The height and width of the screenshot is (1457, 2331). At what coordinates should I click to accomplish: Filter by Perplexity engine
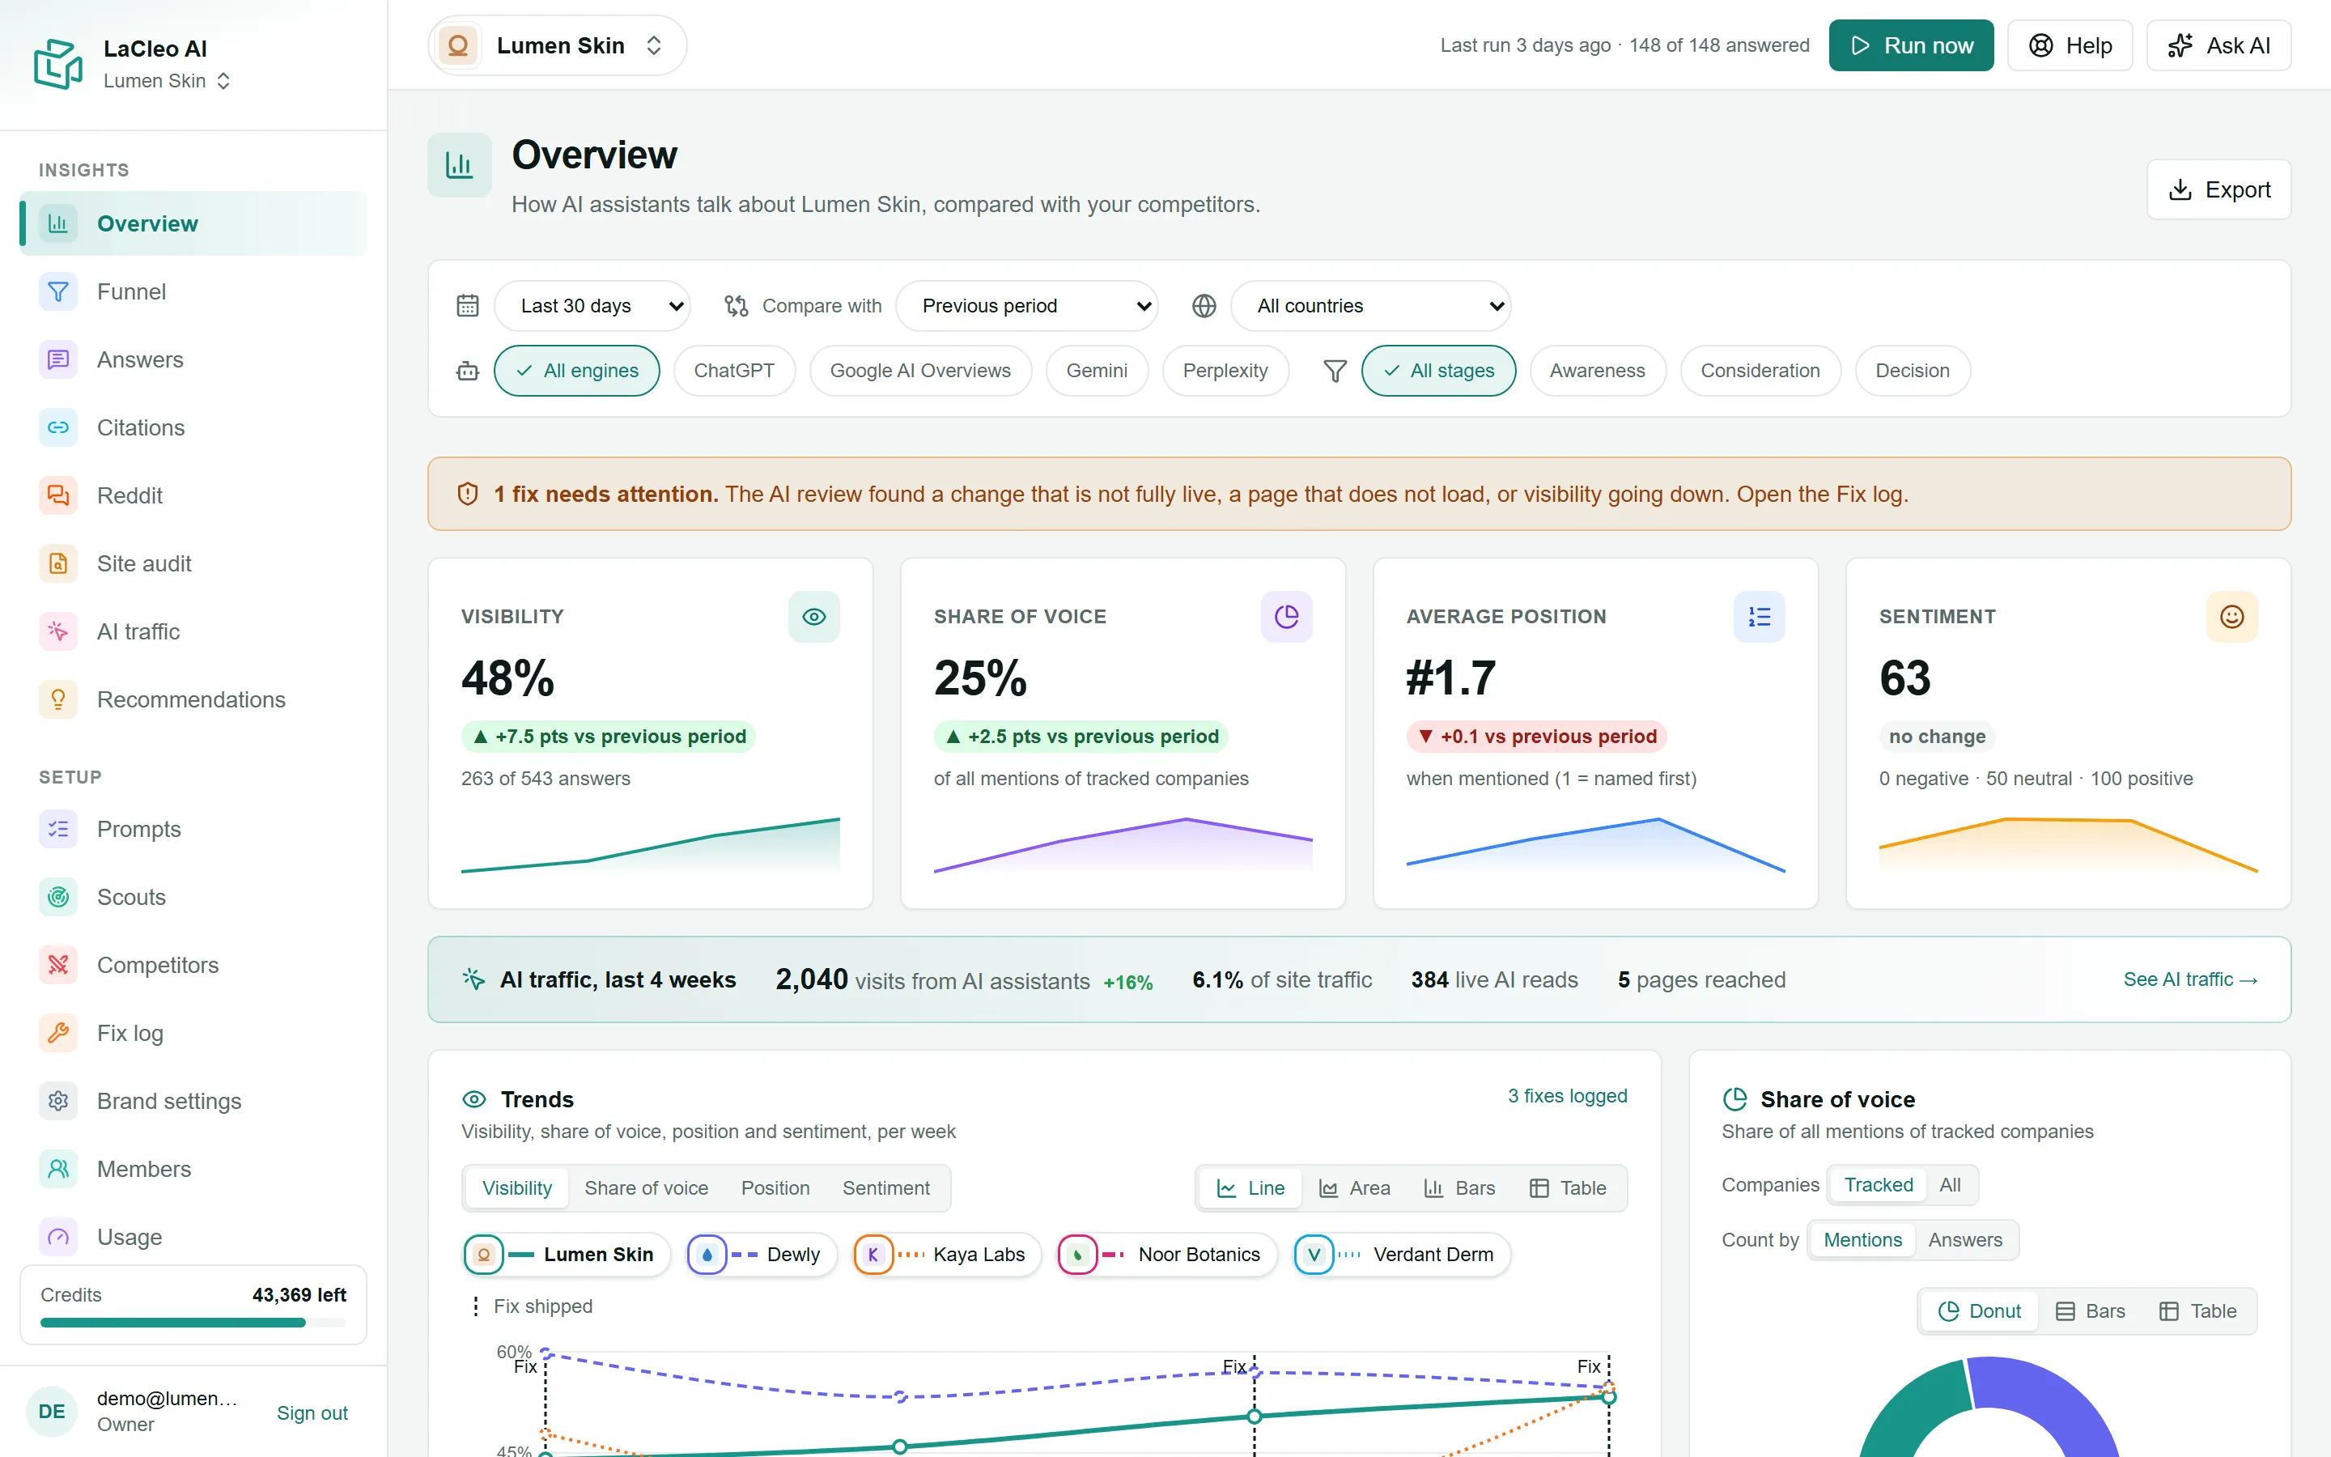click(1225, 371)
